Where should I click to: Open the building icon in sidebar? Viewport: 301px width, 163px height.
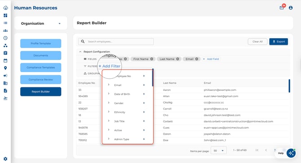tap(5, 83)
